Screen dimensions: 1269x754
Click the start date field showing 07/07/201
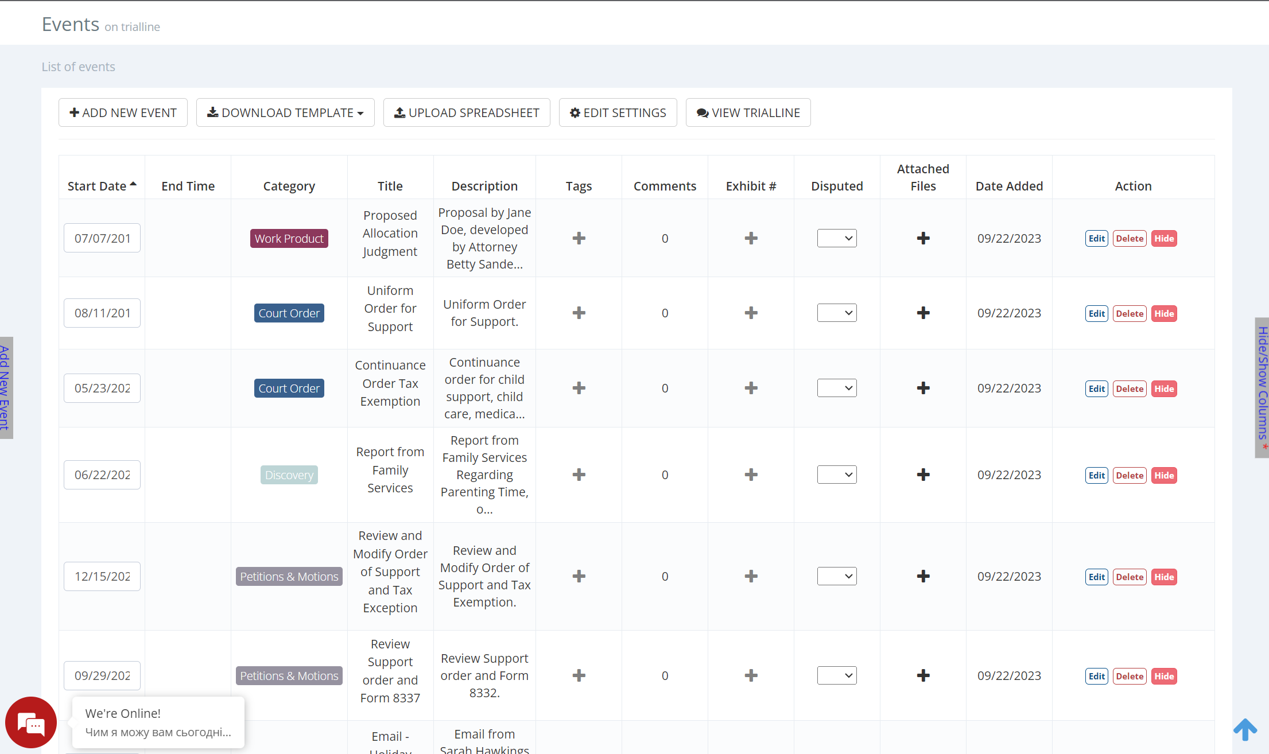[102, 238]
